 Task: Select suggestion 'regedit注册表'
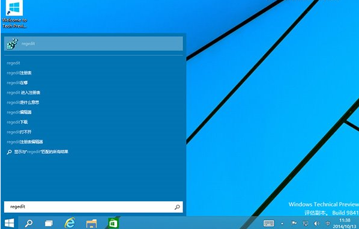[x=19, y=73]
